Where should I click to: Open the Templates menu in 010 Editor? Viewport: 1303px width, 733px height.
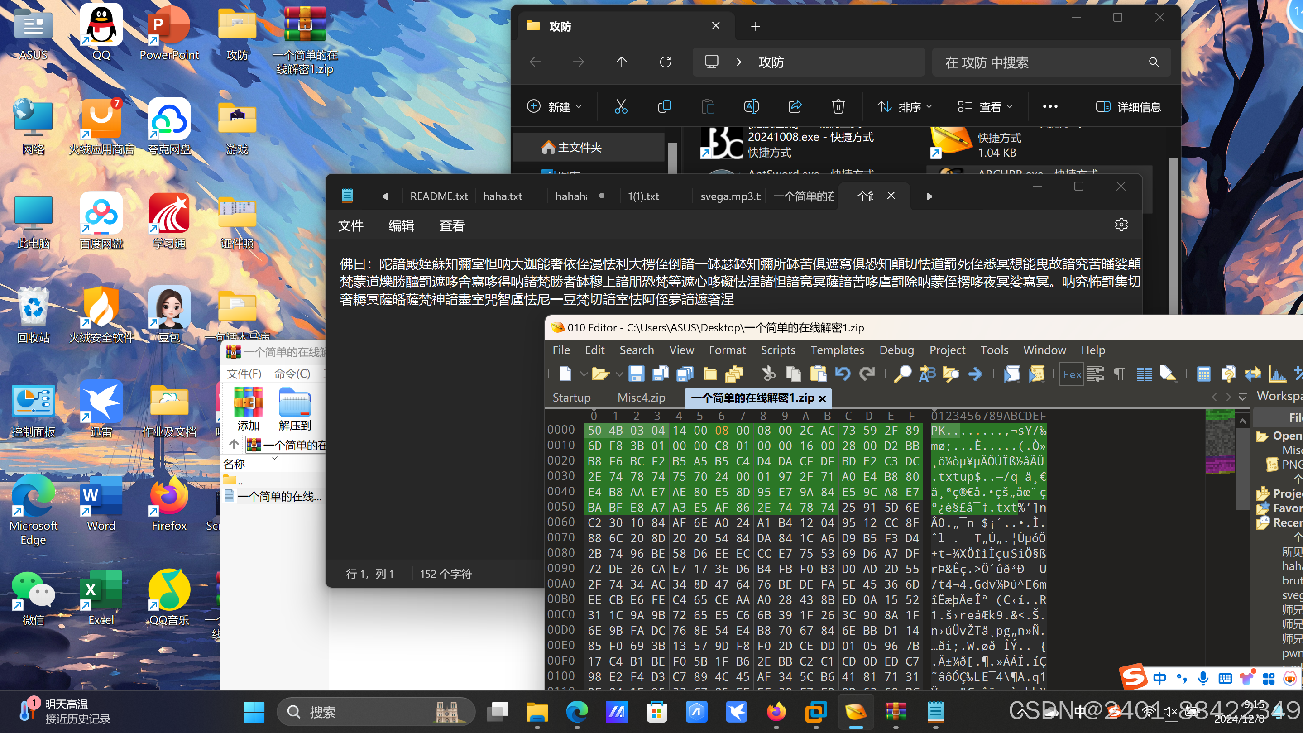(837, 350)
